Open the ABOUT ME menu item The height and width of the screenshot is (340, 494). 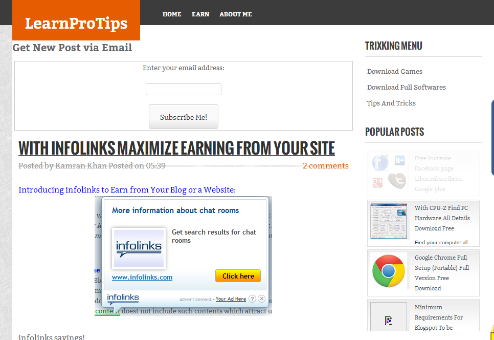(236, 14)
